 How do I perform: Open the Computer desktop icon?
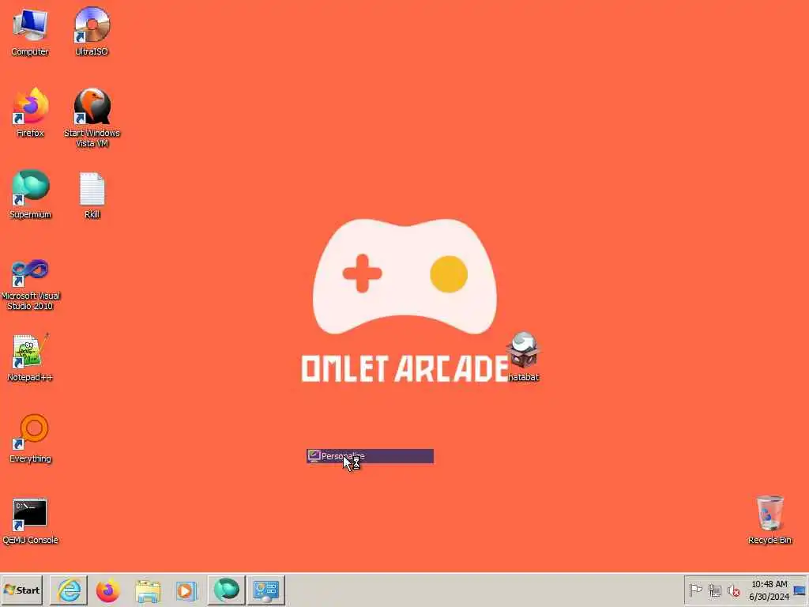coord(30,32)
